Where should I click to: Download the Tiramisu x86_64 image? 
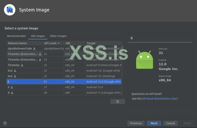pyautogui.click(x=22, y=65)
